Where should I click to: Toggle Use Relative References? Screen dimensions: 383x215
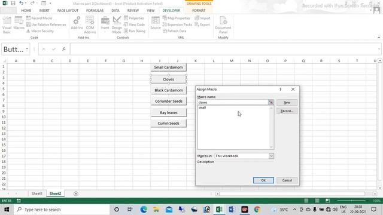(46, 24)
